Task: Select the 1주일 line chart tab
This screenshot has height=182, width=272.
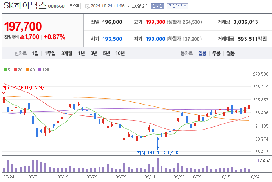Action: [x=50, y=53]
